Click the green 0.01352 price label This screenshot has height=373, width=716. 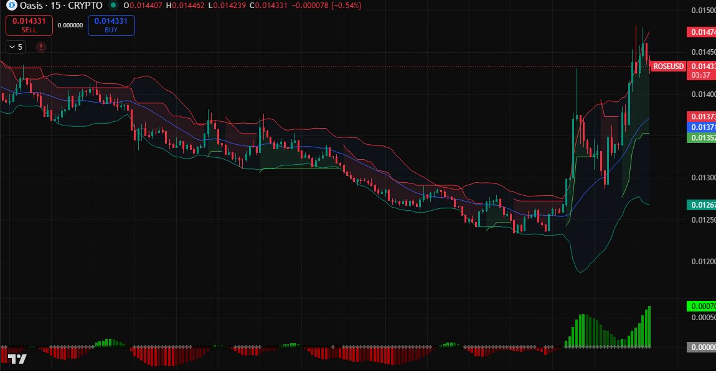(704, 137)
